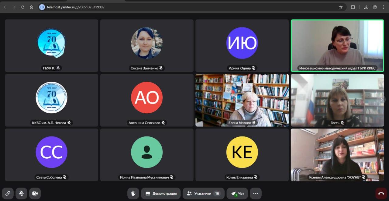Open the browser extensions puzzle icon
Screen dimensions: 389x201
[353, 7]
